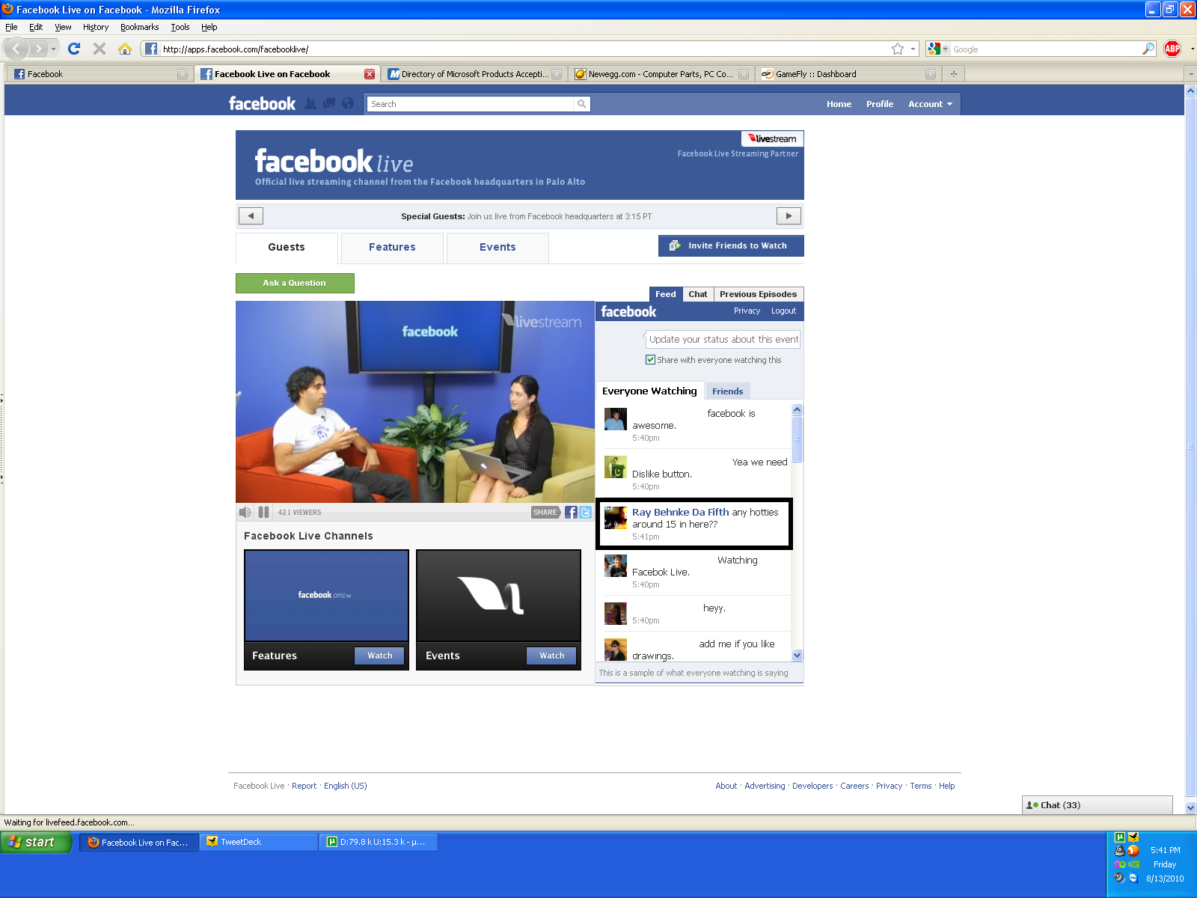Click the Logout link in feed panel
This screenshot has width=1197, height=898.
pyautogui.click(x=783, y=311)
